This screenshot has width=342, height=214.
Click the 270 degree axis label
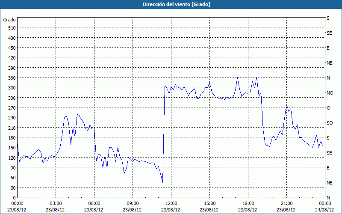12,108
